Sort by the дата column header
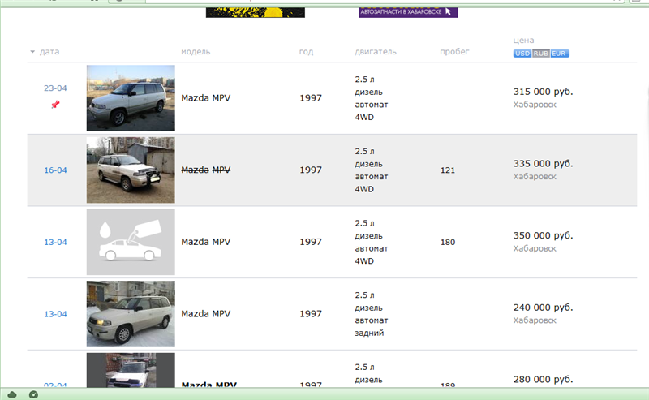The width and height of the screenshot is (649, 400). [49, 52]
